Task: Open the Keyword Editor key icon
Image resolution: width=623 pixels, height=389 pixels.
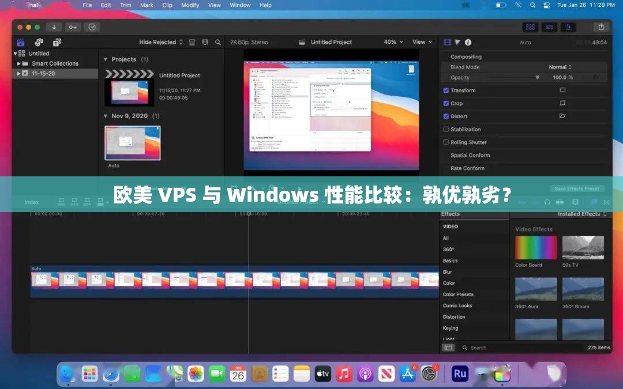Action: (73, 27)
